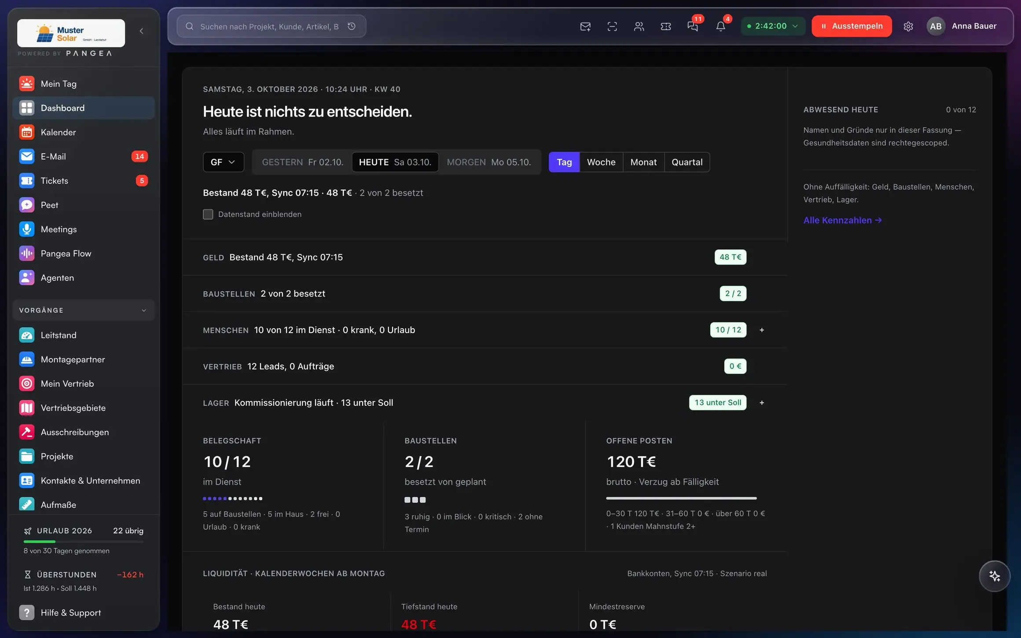Open the GF role dropdown
Screen dimensions: 1021x638
coord(223,162)
